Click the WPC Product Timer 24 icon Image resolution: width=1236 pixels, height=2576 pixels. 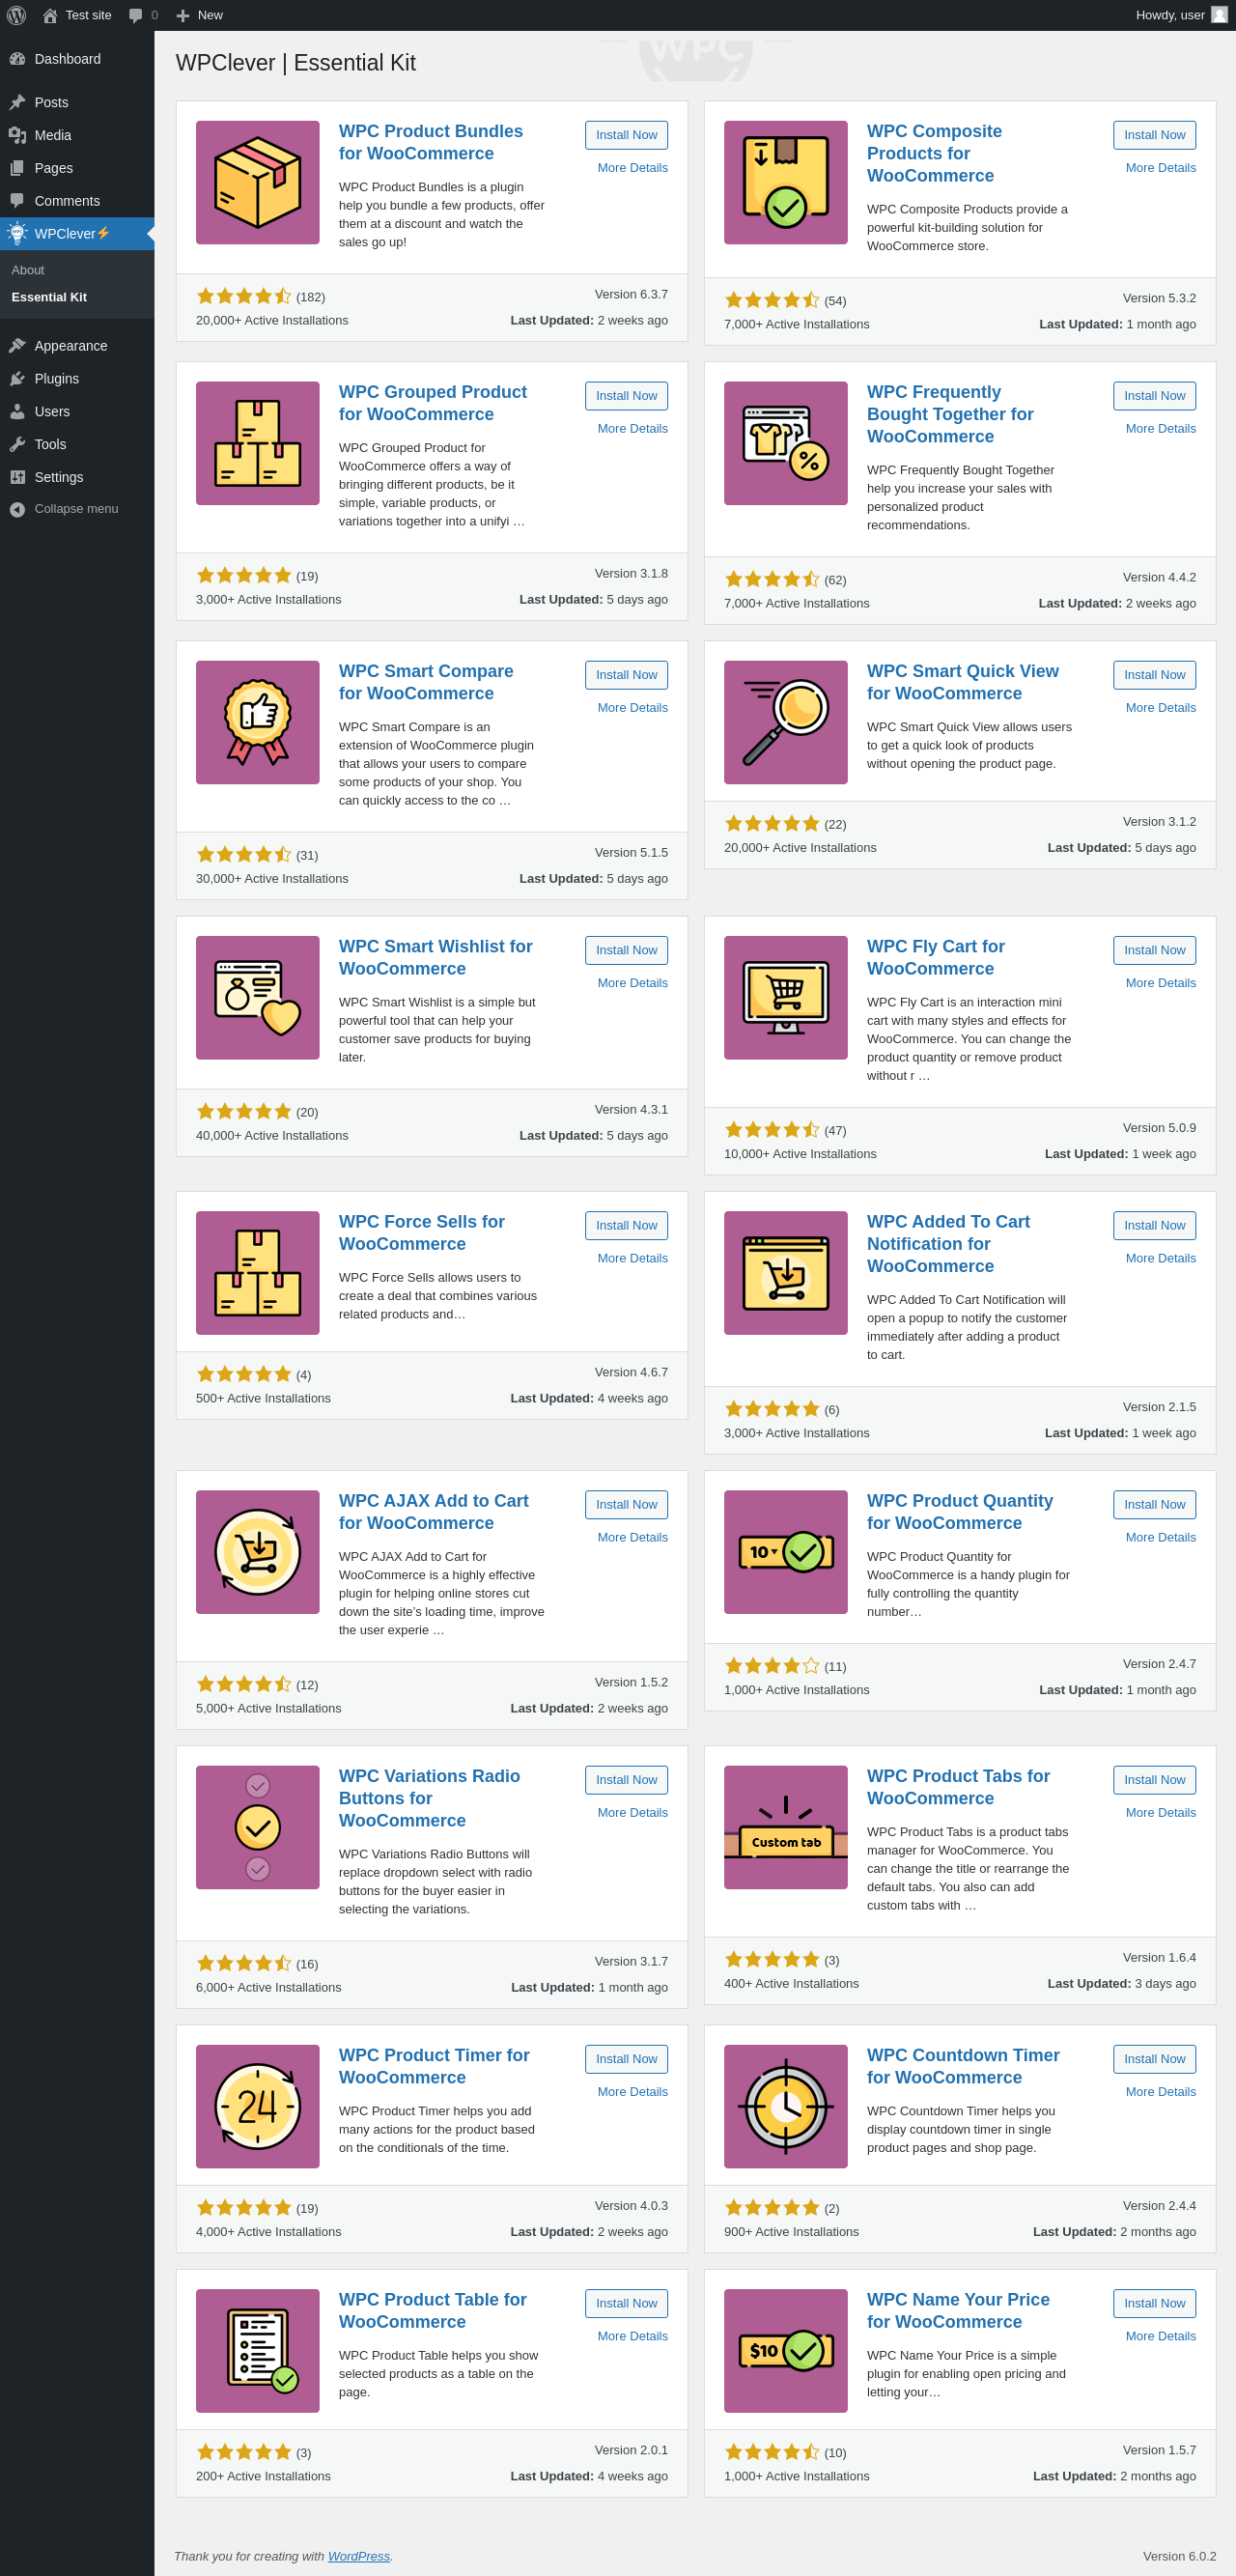(258, 2106)
